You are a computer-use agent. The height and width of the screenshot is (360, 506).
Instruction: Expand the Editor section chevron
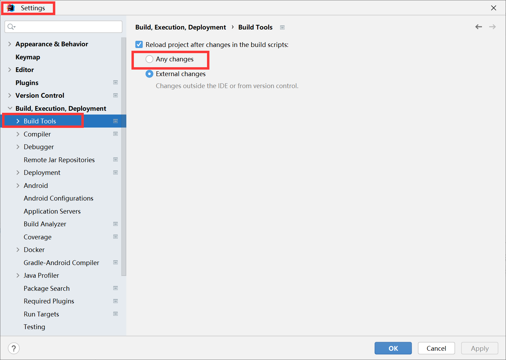[x=10, y=70]
